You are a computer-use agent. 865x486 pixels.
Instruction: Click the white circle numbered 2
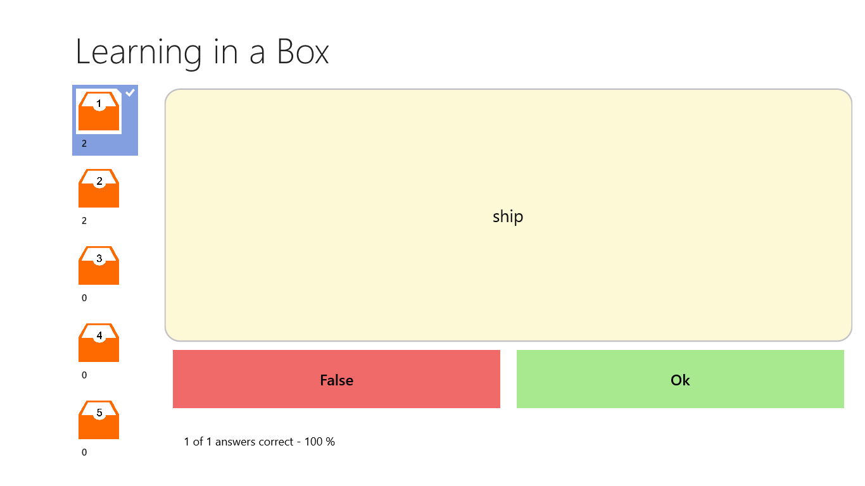point(99,182)
